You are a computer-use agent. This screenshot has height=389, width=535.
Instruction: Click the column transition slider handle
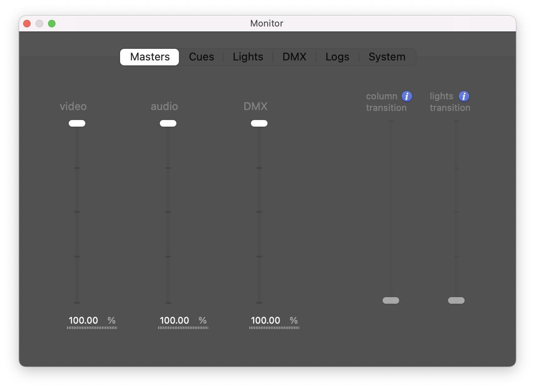391,300
